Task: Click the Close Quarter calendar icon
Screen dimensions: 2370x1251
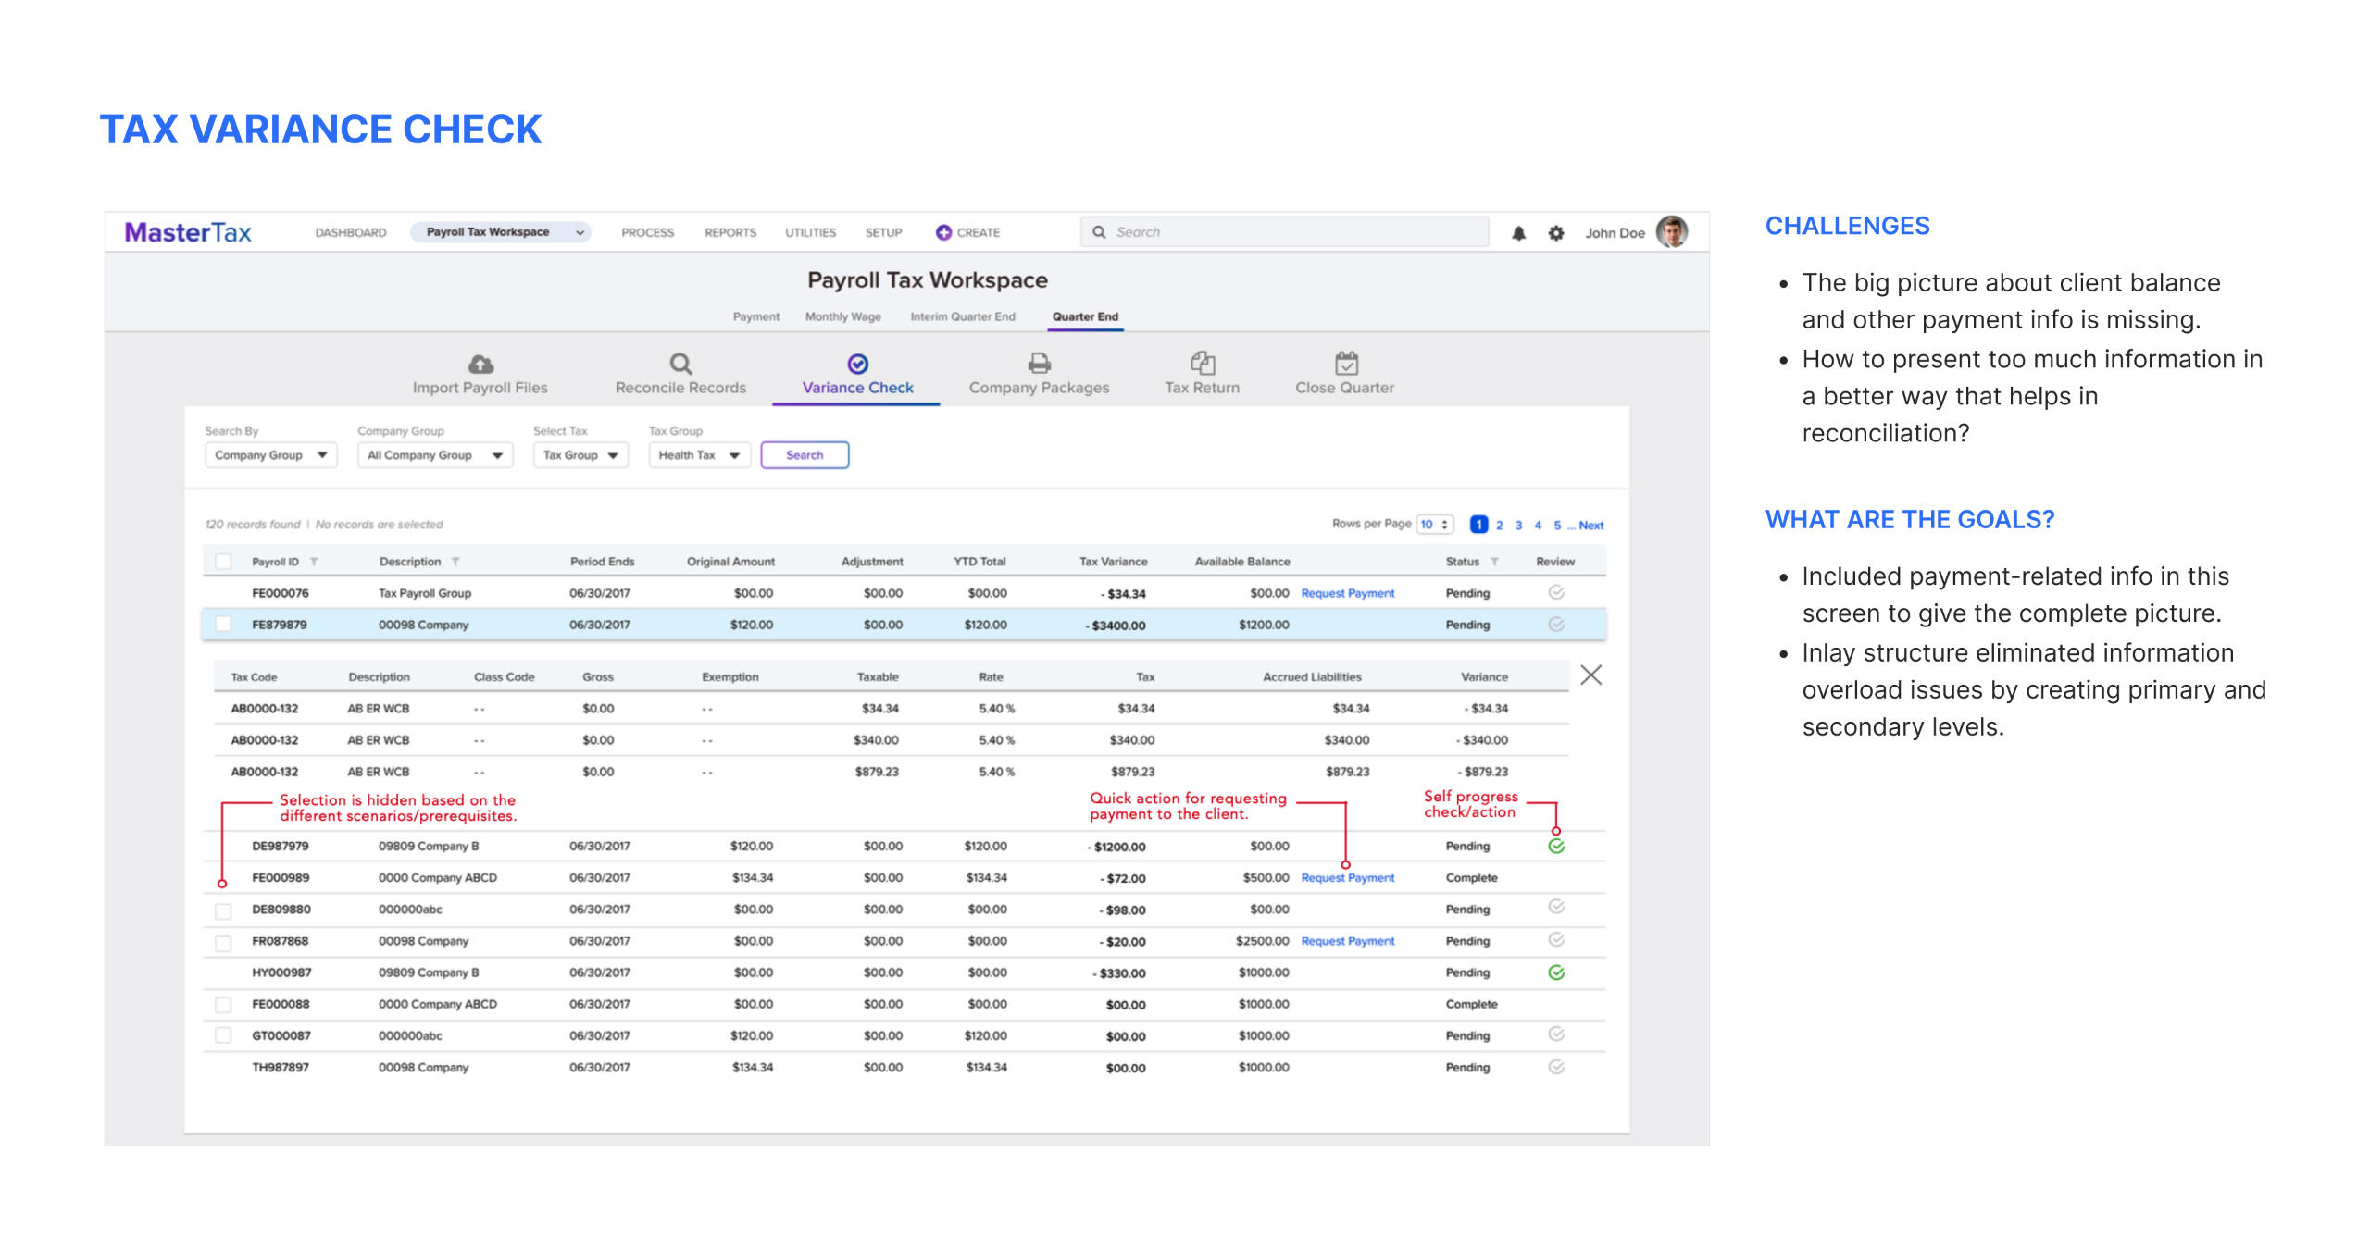Action: coord(1345,363)
